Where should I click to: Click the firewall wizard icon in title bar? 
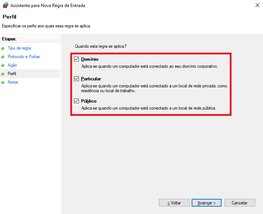click(x=6, y=5)
